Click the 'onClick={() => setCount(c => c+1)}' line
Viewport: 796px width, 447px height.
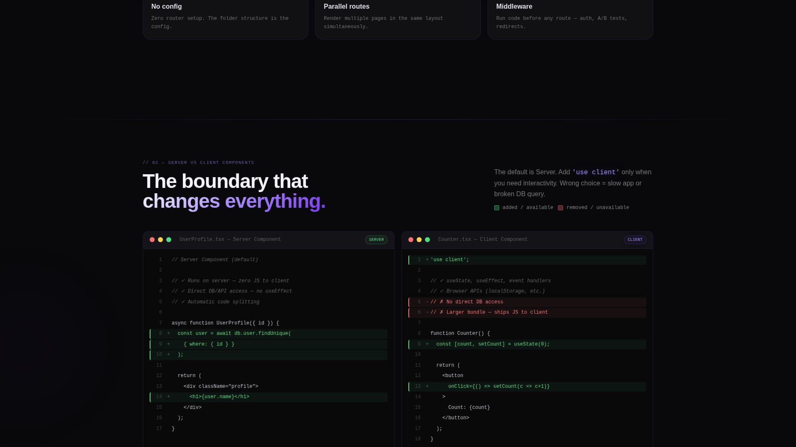527,387
